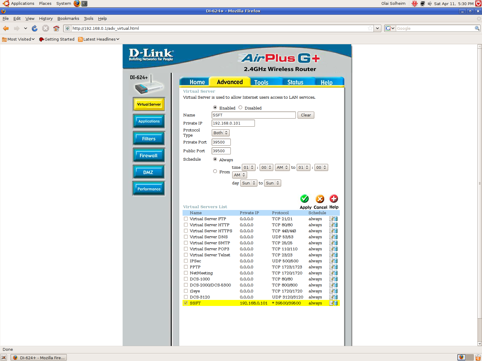Open the Filters sidebar page
Viewport: 482px width, 361px height.
click(x=149, y=139)
